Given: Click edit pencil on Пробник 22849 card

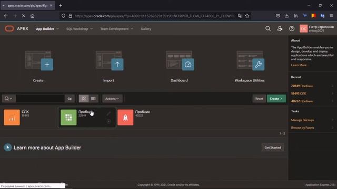Looking at the screenshot, I should (108, 113).
